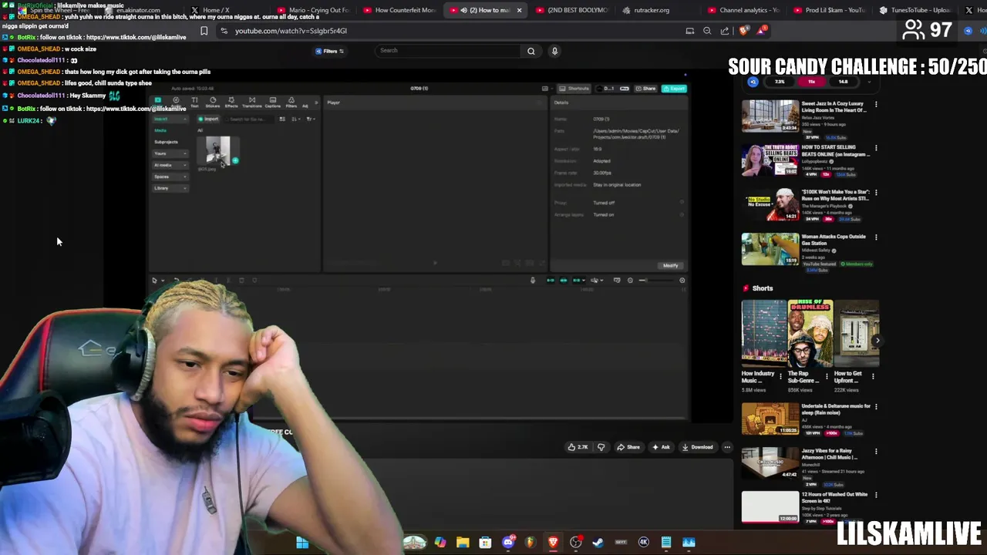The width and height of the screenshot is (987, 555).
Task: Switch to the Mario - Crying Out tab
Action: coord(318,10)
